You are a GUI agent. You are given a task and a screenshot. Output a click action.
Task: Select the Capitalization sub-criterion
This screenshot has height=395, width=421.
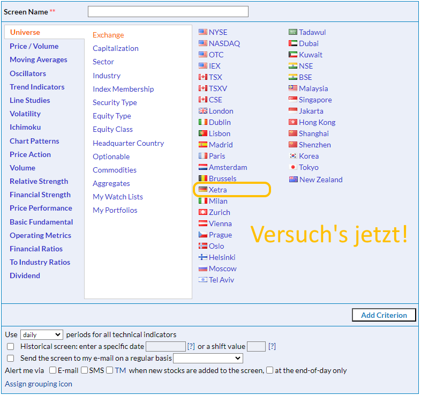(116, 48)
